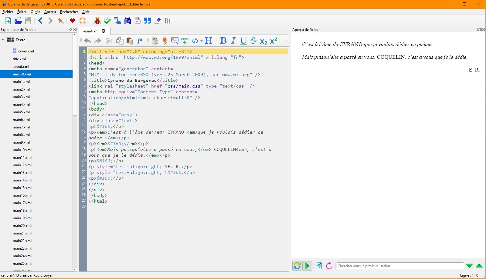Cut selection using the scissors icon
486x279 pixels.
[110, 41]
